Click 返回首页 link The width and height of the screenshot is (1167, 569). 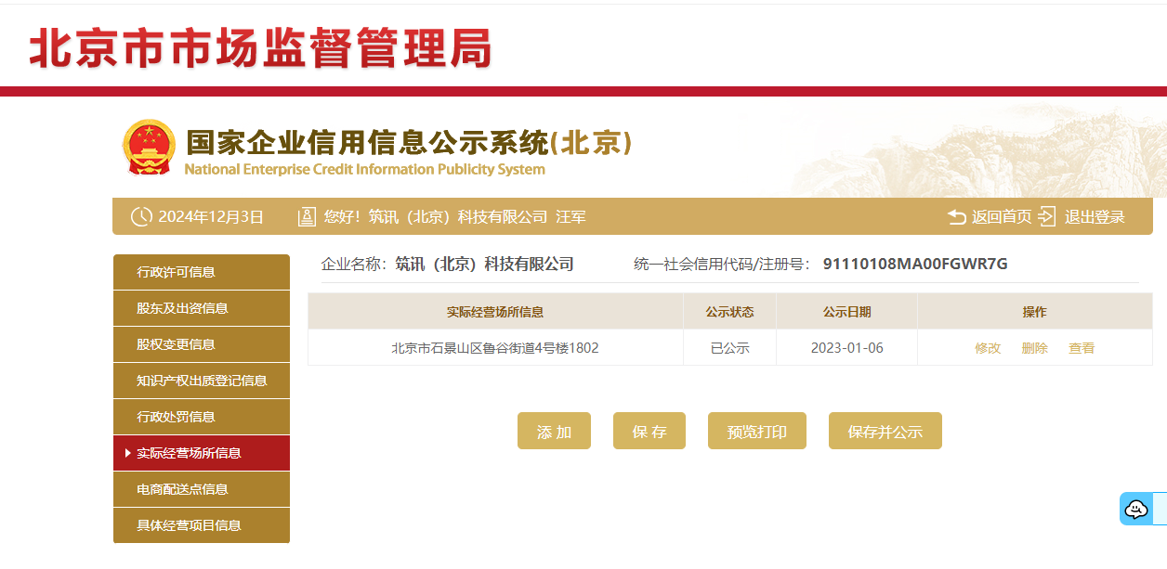[x=1002, y=217]
